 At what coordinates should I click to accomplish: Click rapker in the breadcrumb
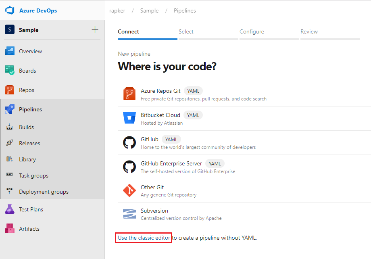tap(117, 10)
